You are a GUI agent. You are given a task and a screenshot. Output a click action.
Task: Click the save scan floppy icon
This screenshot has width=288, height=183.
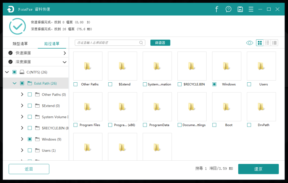pos(240,9)
